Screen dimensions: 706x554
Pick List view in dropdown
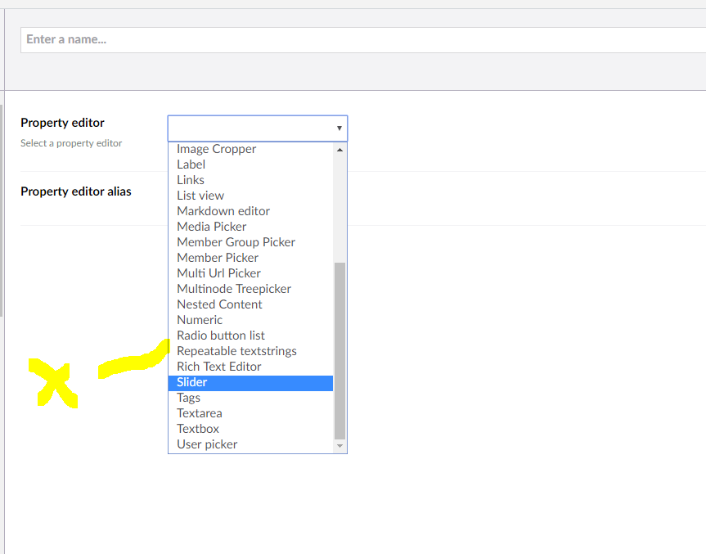(x=251, y=196)
